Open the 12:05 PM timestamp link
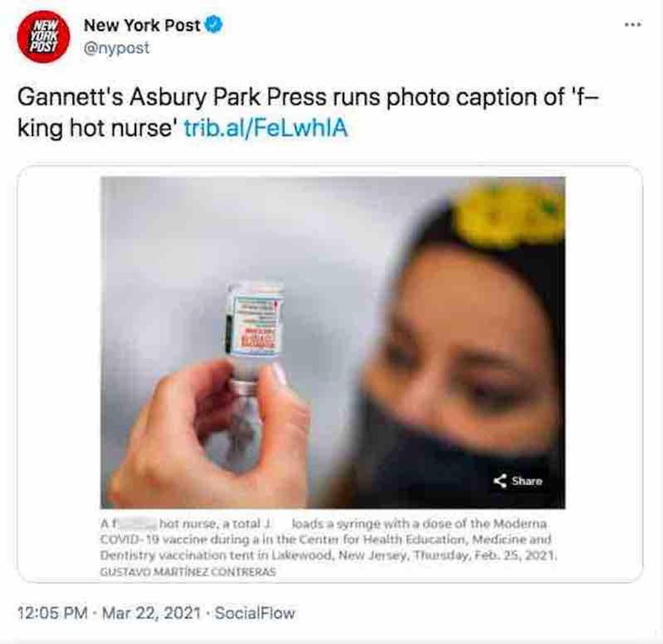The width and height of the screenshot is (663, 644). pos(53,613)
